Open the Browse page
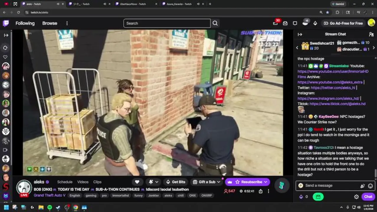 [x=50, y=23]
